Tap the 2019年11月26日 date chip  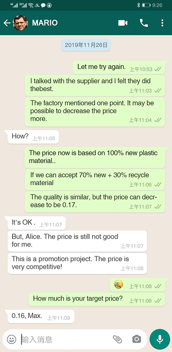coord(86,45)
